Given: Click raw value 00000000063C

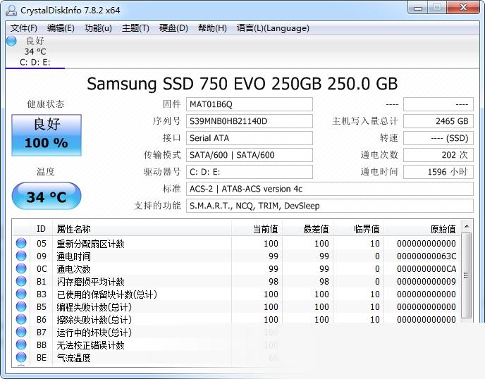Looking at the screenshot, I should point(426,256).
